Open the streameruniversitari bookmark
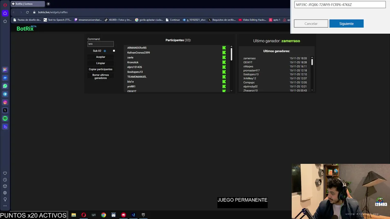Screen dimensions: 390x219 tap(88, 20)
